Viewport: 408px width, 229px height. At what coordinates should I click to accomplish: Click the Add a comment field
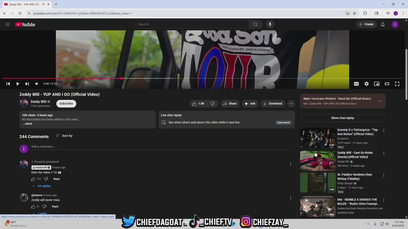point(161,147)
